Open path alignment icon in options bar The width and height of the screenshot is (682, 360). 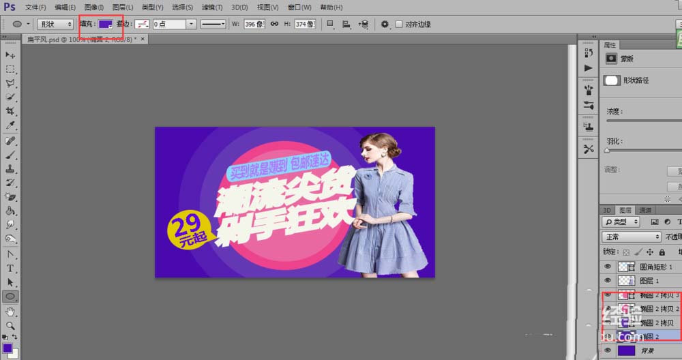click(x=346, y=25)
